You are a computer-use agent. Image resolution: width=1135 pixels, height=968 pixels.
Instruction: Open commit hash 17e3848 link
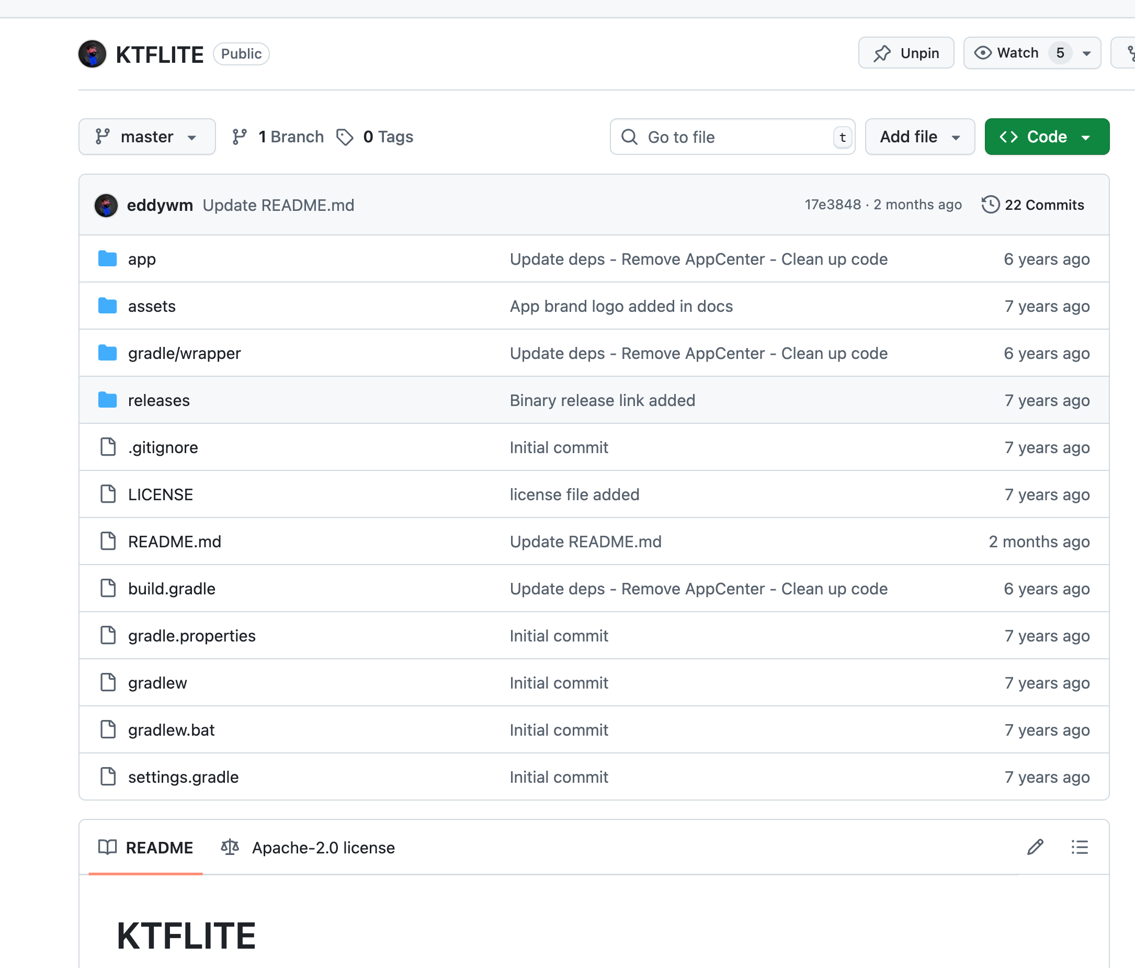pos(832,205)
